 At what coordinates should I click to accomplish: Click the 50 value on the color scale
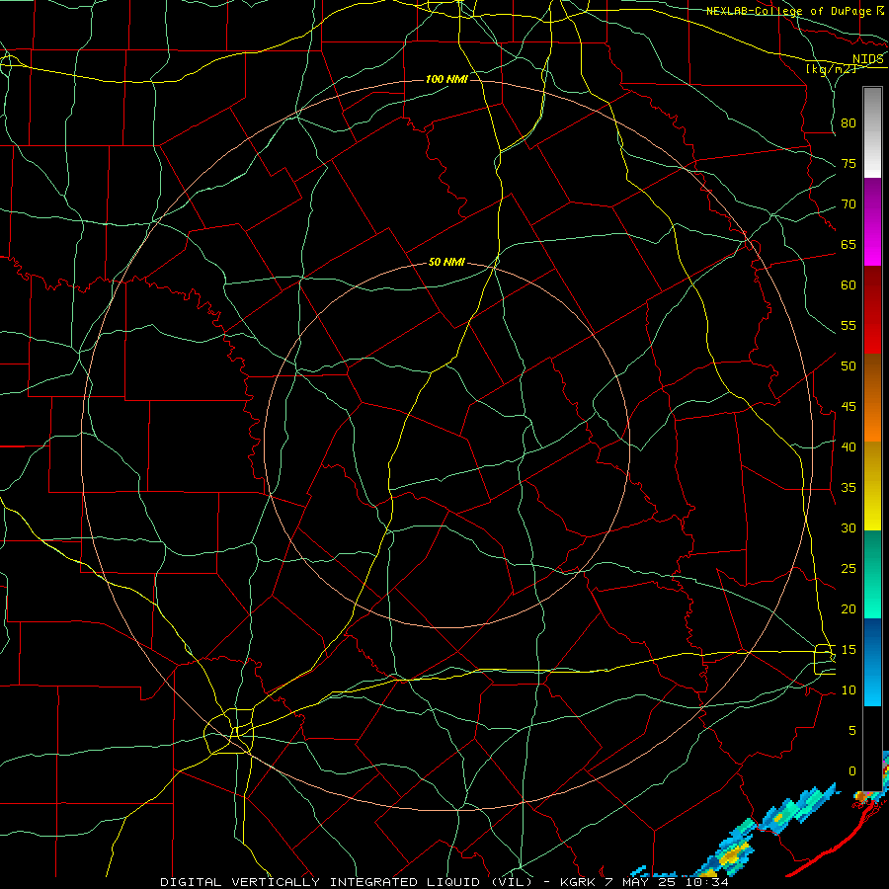[x=849, y=366]
